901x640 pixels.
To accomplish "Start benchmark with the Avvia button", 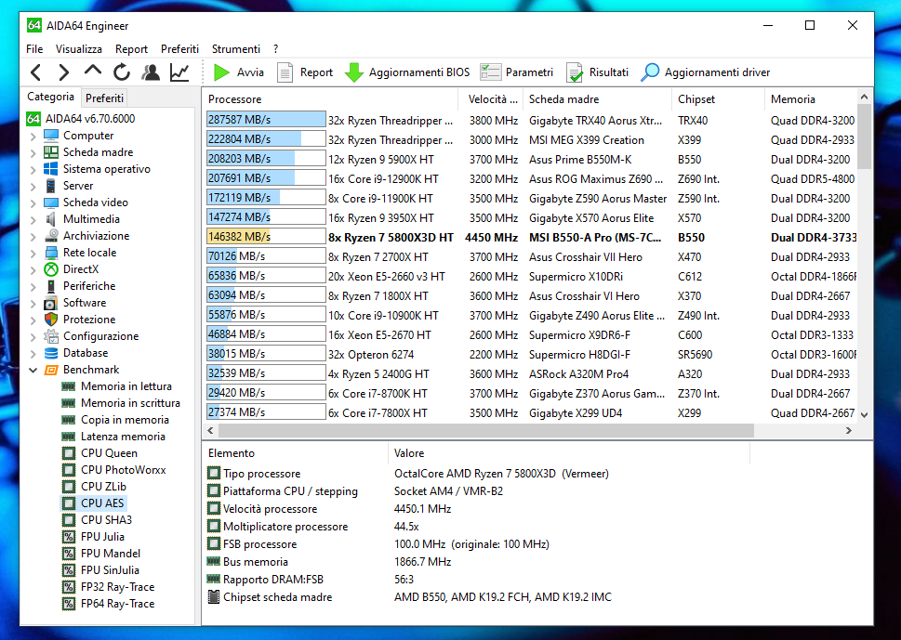I will tap(238, 72).
